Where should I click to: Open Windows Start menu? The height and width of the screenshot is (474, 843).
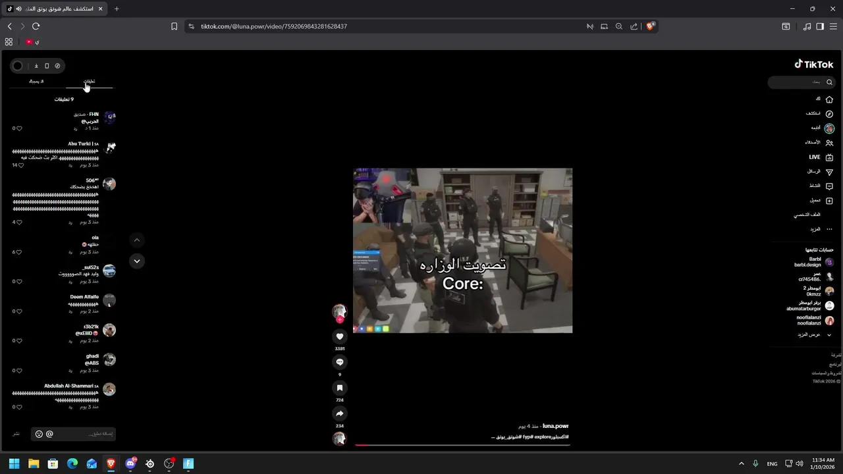14,463
